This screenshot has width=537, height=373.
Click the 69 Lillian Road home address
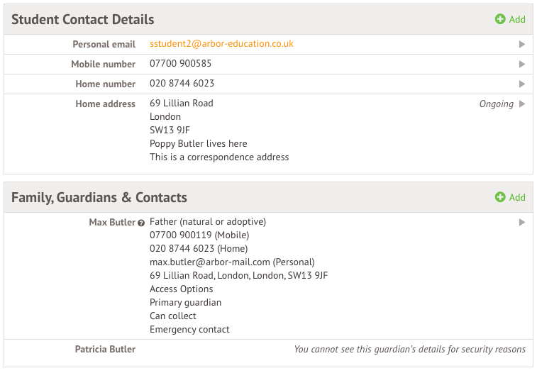[182, 104]
